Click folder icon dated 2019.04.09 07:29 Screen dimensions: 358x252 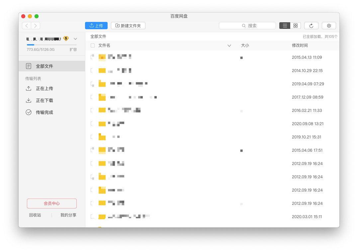[x=102, y=84]
